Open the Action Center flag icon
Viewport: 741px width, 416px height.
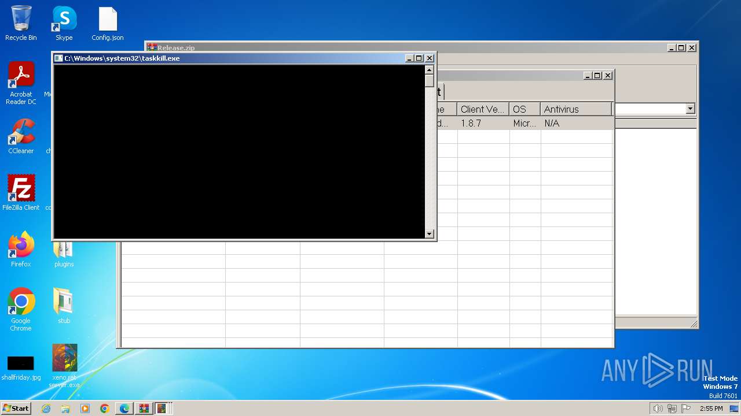click(686, 408)
